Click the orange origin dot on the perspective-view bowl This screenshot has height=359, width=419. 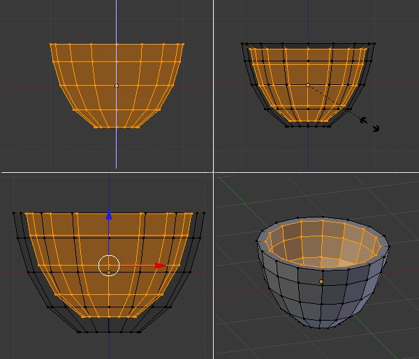pos(321,282)
